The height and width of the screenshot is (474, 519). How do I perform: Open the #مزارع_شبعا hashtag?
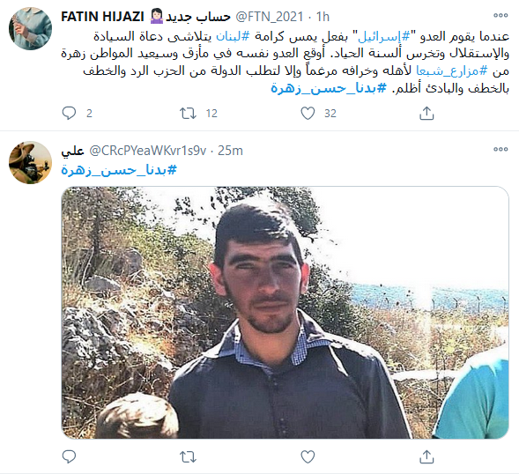(x=452, y=70)
